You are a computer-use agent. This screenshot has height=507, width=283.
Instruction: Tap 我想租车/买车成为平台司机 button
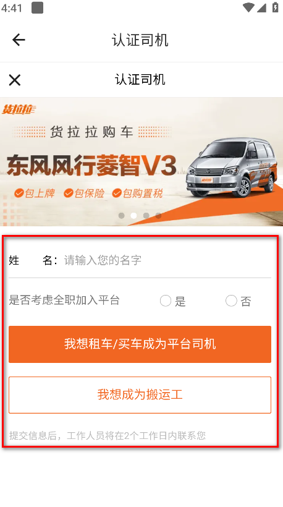tap(140, 344)
